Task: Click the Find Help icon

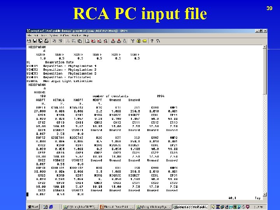Action: (x=158, y=41)
